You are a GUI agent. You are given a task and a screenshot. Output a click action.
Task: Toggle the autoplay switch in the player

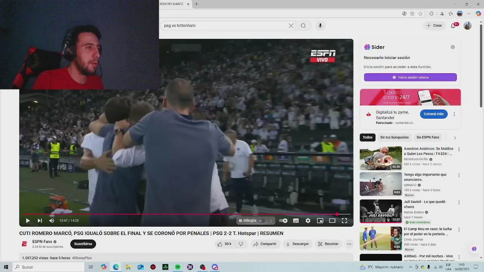pyautogui.click(x=283, y=221)
